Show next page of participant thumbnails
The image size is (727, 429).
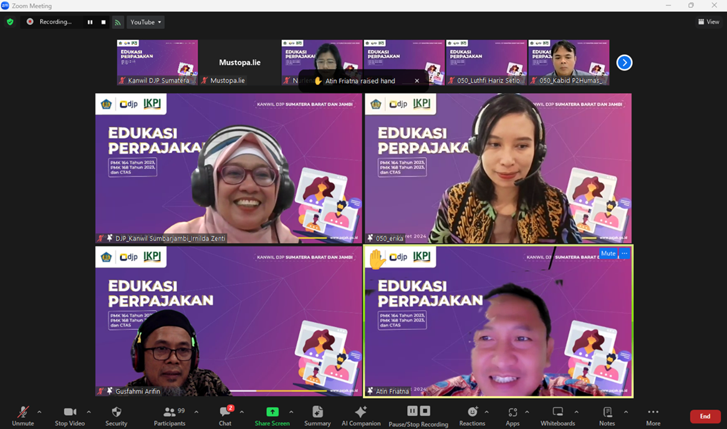[624, 62]
